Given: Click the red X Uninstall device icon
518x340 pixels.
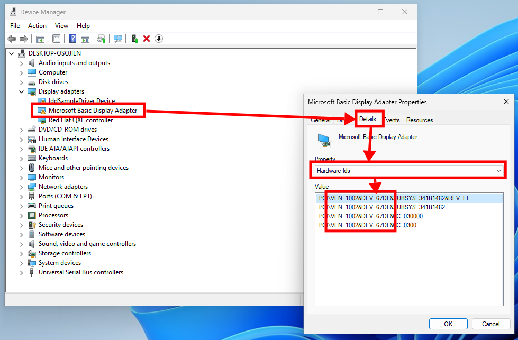Looking at the screenshot, I should pyautogui.click(x=147, y=39).
